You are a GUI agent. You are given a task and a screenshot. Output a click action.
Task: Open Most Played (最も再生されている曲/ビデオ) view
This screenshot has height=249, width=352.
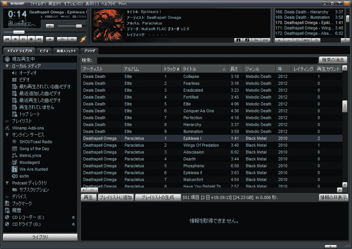(x=45, y=86)
